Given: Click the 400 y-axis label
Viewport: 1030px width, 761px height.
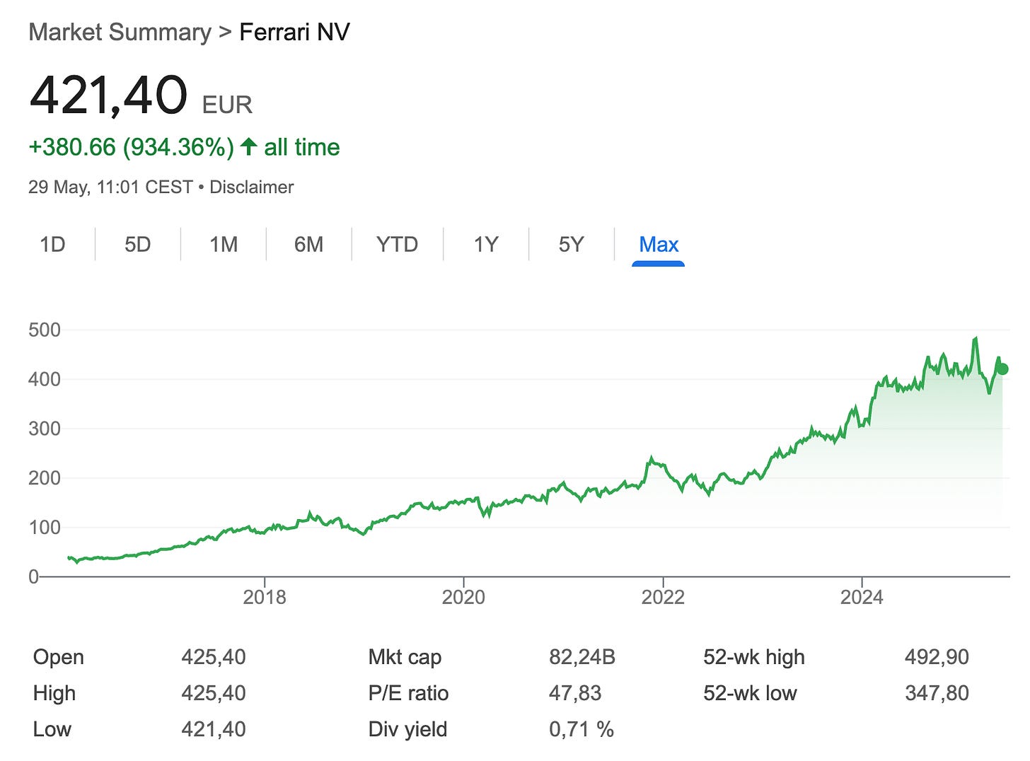Looking at the screenshot, I should click(x=45, y=380).
